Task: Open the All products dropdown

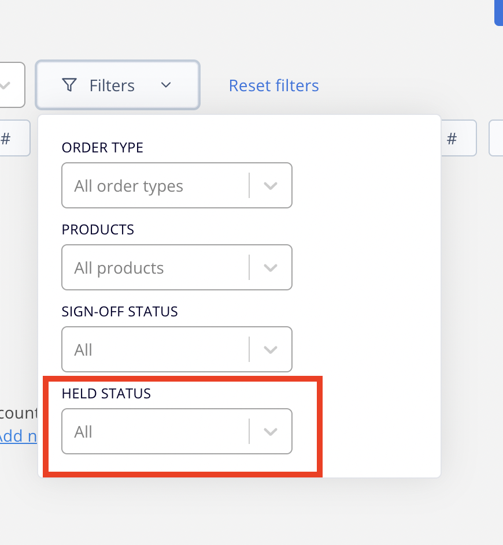Action: pos(177,268)
